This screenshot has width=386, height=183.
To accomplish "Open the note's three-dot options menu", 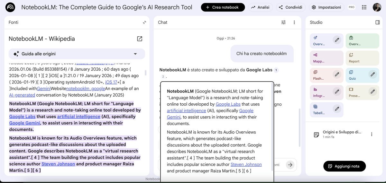I will 372,135.
